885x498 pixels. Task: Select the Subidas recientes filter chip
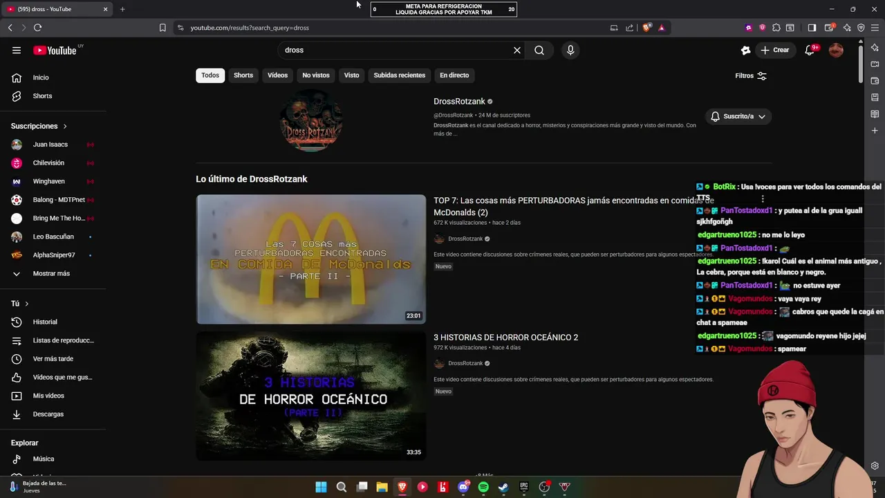tap(400, 75)
